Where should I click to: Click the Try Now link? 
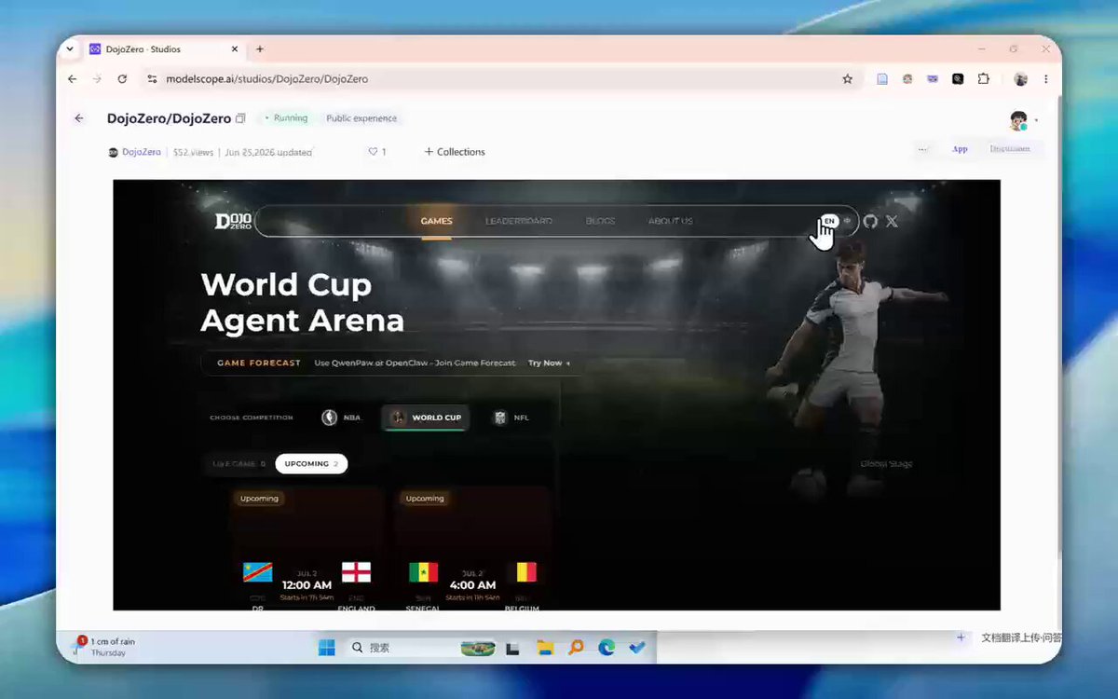tap(549, 363)
